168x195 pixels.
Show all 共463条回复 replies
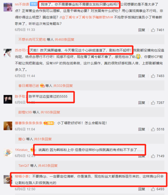(x=48, y=166)
